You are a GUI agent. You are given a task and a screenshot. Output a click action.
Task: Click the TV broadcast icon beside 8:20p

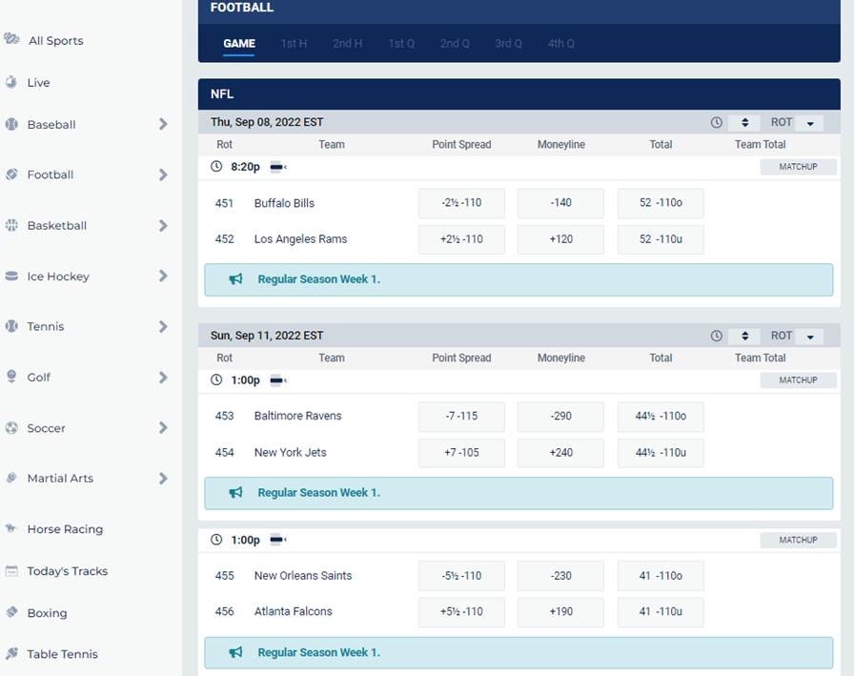point(278,167)
